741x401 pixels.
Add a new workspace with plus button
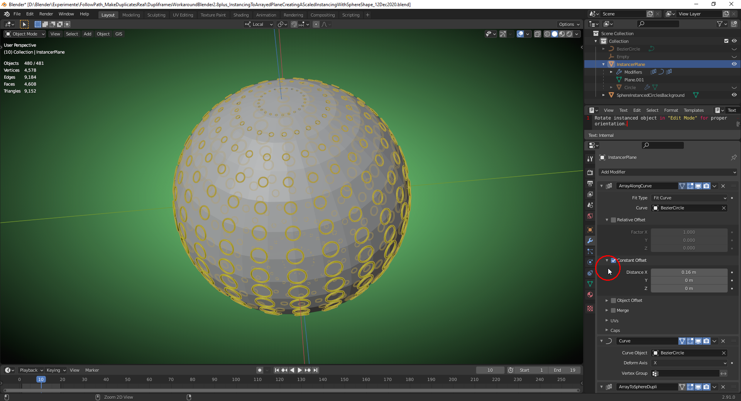[367, 15]
